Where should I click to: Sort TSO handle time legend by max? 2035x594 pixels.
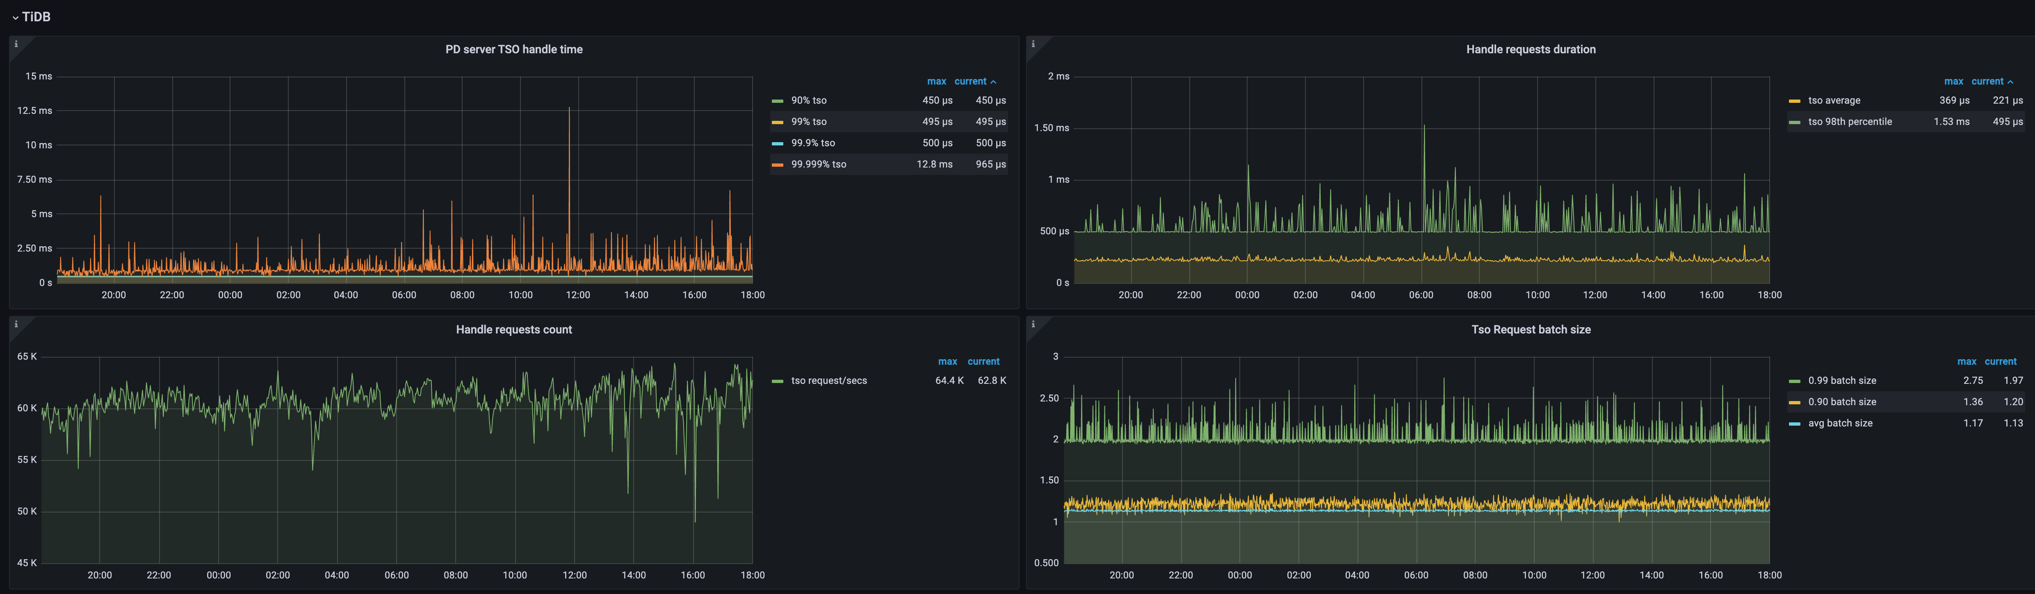[x=936, y=81]
